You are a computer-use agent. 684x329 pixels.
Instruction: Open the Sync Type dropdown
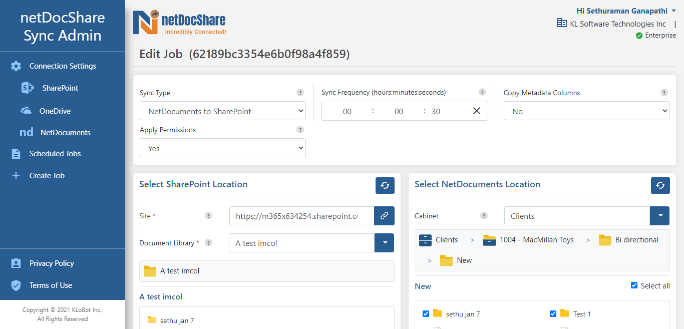point(223,111)
